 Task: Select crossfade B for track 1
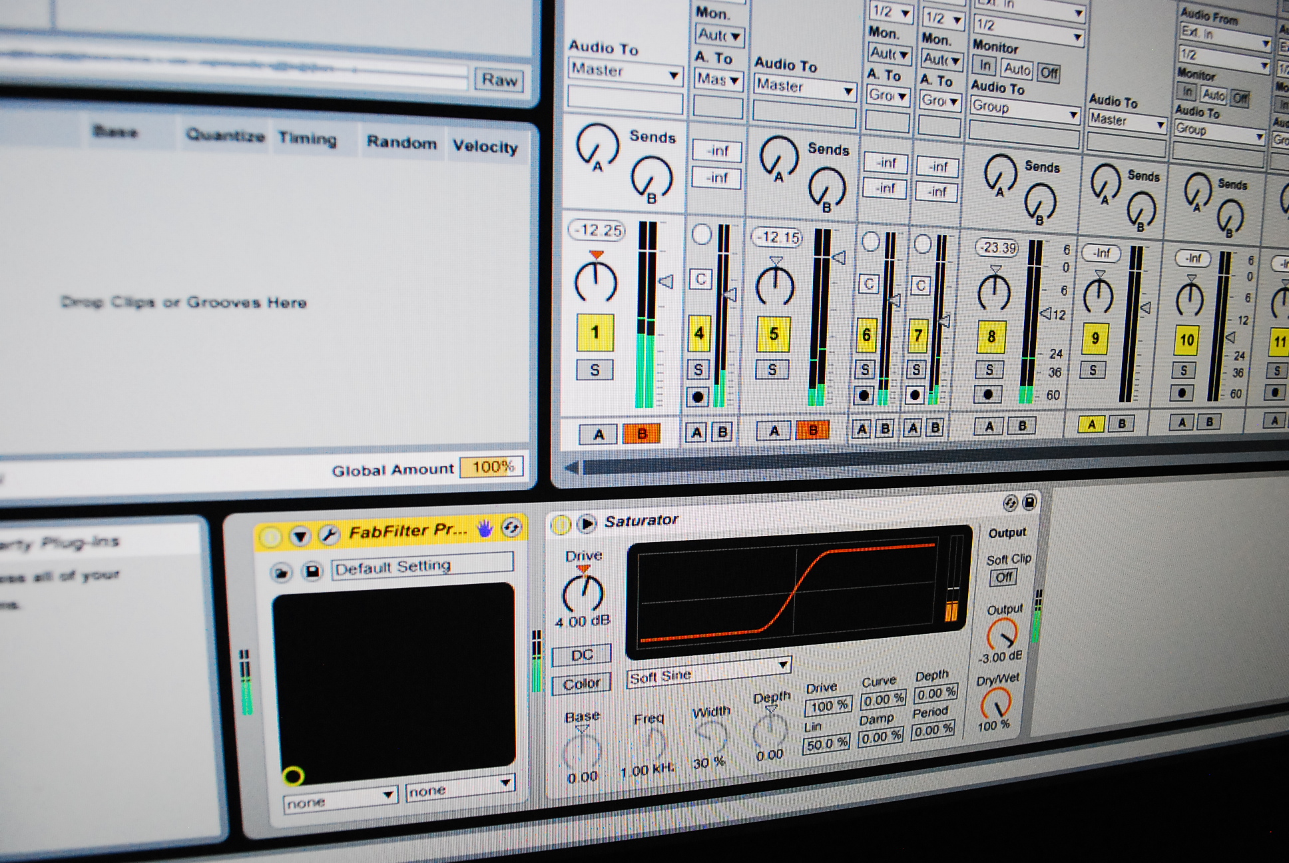(x=642, y=433)
